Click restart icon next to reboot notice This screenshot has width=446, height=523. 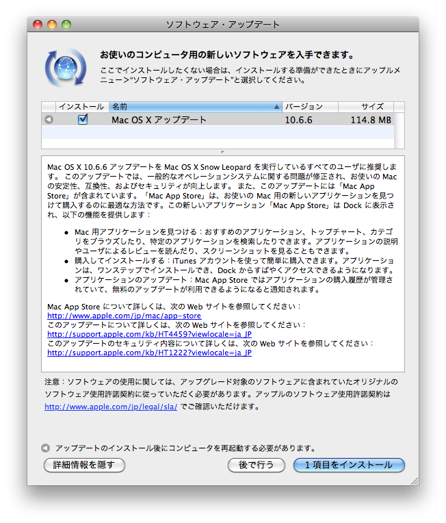(46, 448)
